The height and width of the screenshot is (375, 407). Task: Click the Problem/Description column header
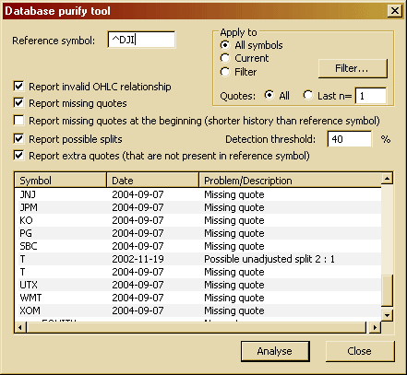pos(290,180)
